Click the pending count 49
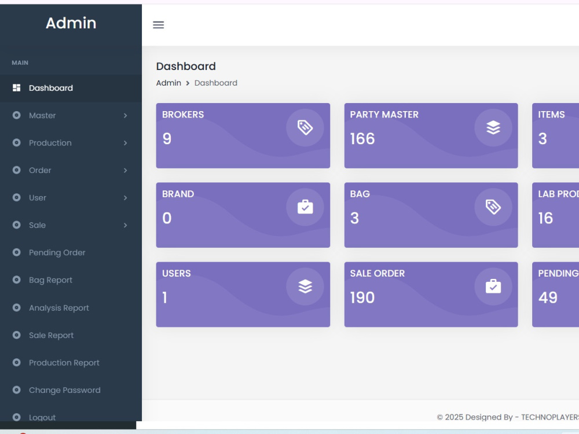Image resolution: width=579 pixels, height=434 pixels. (x=548, y=298)
